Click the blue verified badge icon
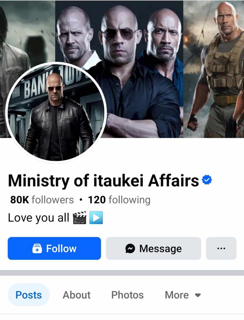The height and width of the screenshot is (320, 244). 207,180
